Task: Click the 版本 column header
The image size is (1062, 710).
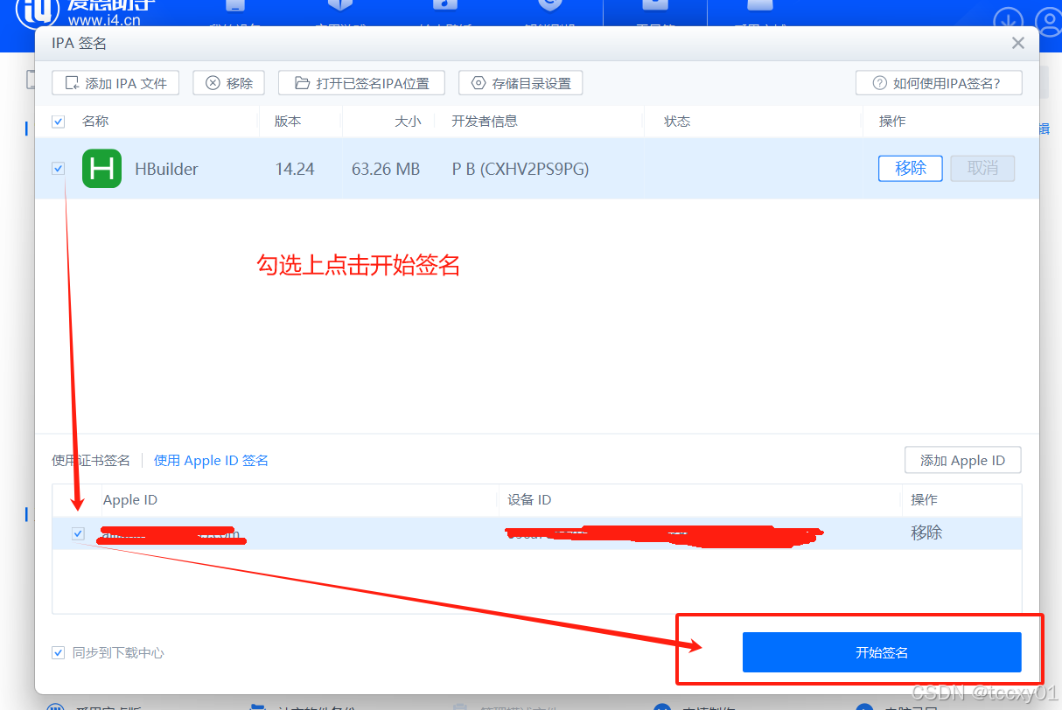Action: (x=288, y=122)
